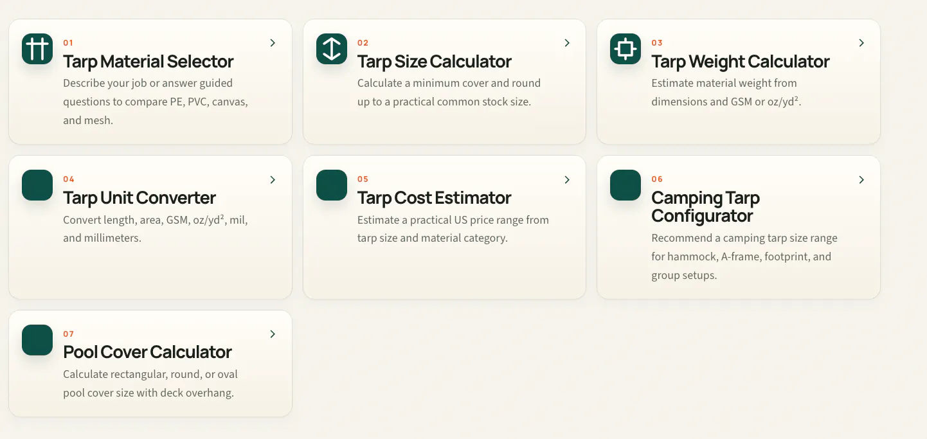Open chevron arrow on Camping Tarp Configurator card
The width and height of the screenshot is (927, 439).
point(861,180)
